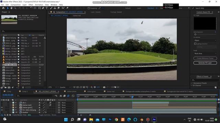The image size is (220, 123).
Task: Open the Quarter resolution dropdown
Action: 65,87
